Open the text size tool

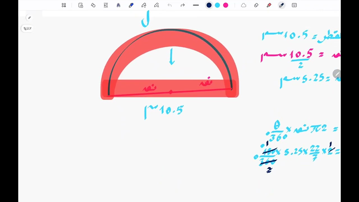(x=106, y=5)
